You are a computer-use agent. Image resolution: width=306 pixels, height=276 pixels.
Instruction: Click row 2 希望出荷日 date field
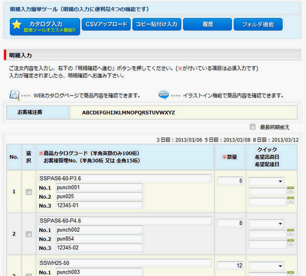(268, 233)
